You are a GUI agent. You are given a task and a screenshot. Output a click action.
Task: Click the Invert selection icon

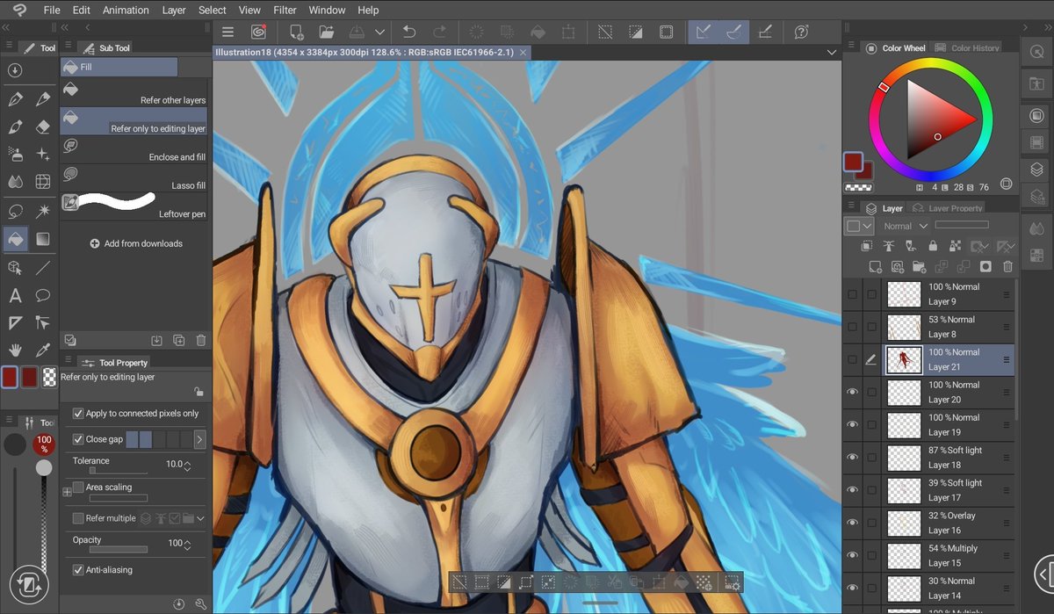636,32
